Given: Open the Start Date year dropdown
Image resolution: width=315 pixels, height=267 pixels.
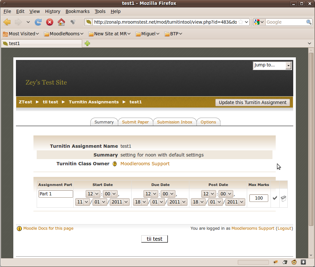Looking at the screenshot, I should pyautogui.click(x=119, y=202).
